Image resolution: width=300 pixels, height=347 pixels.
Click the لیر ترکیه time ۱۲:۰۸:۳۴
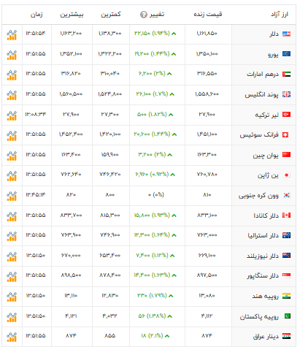[x=36, y=114]
